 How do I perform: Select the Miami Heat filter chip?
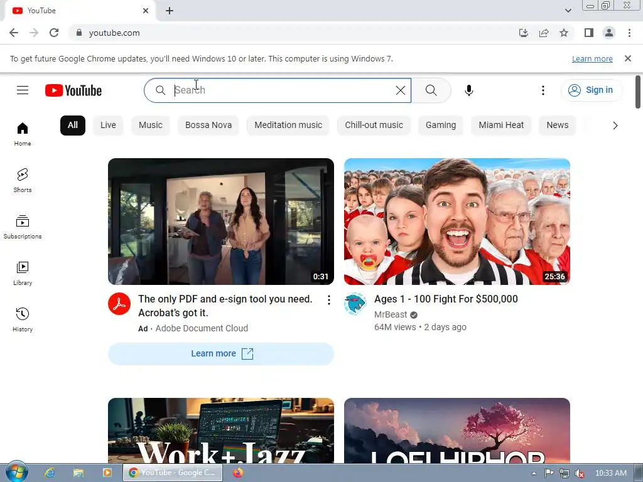click(x=501, y=126)
